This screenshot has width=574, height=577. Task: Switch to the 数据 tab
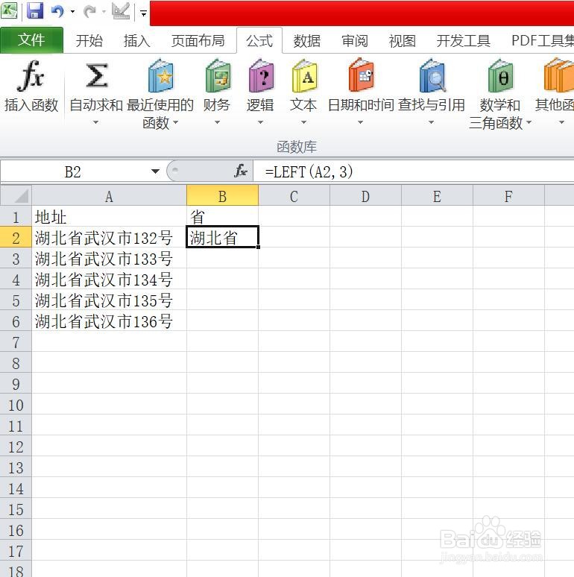pyautogui.click(x=307, y=40)
